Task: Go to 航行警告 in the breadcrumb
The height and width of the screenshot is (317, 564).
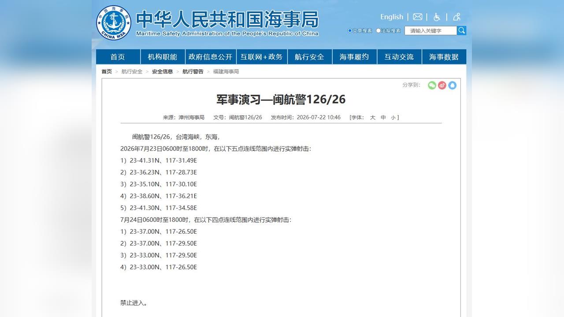Action: (193, 71)
